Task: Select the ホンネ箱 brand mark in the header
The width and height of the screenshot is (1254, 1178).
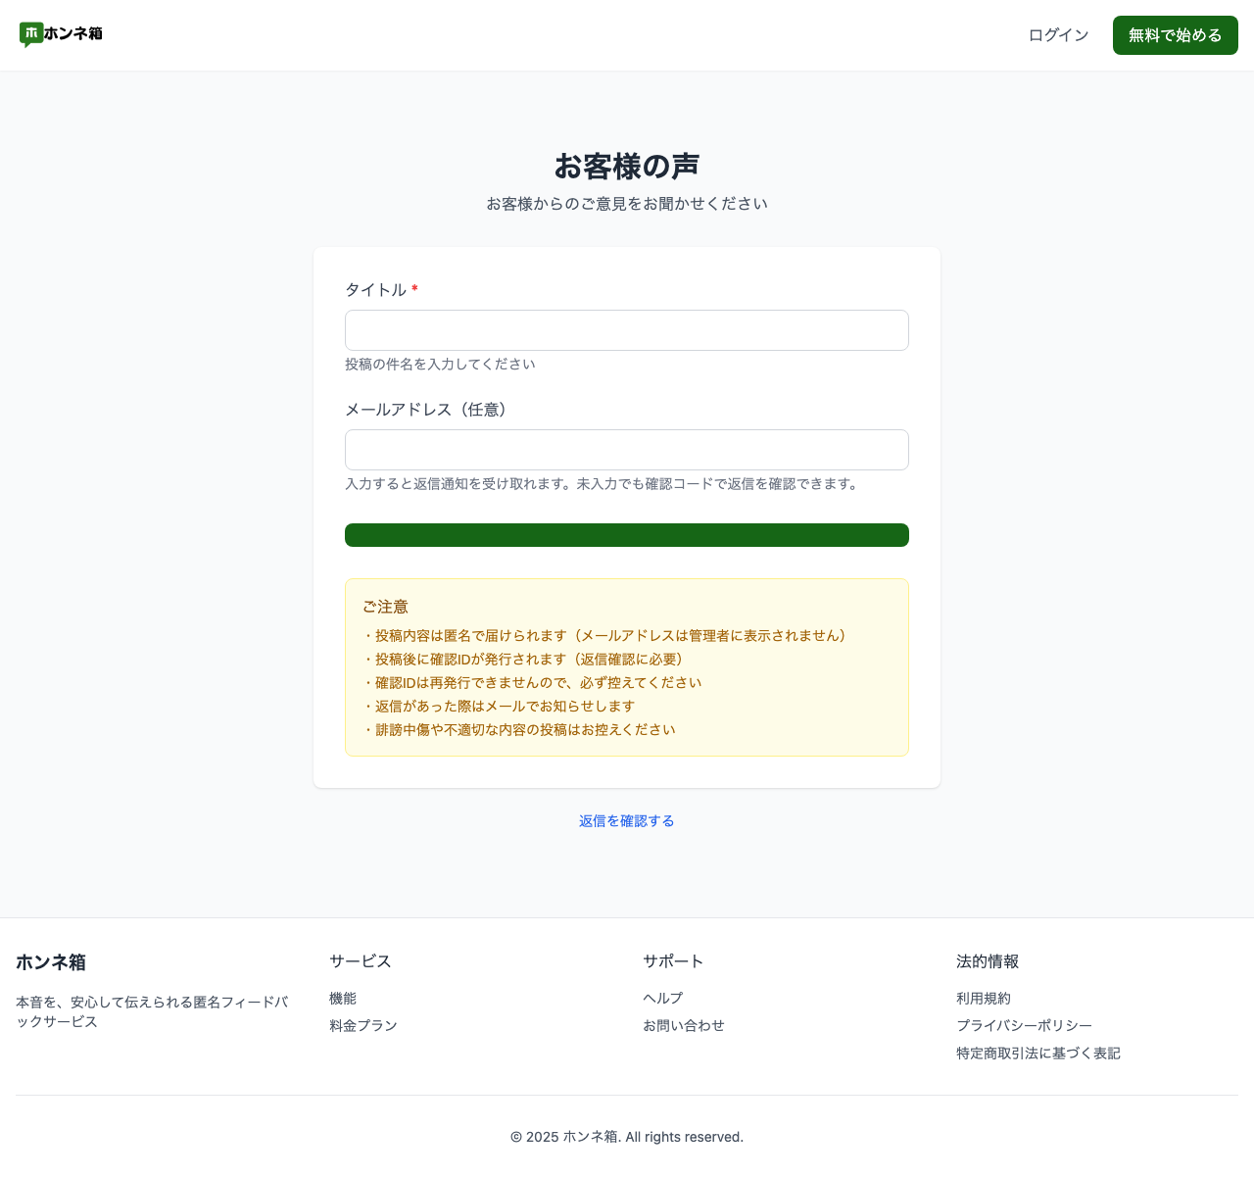Action: 61,34
